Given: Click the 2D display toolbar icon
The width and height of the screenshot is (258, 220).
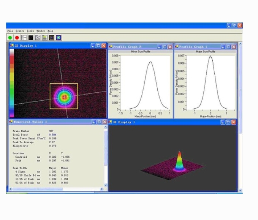Looking at the screenshot, I should (x=52, y=38).
